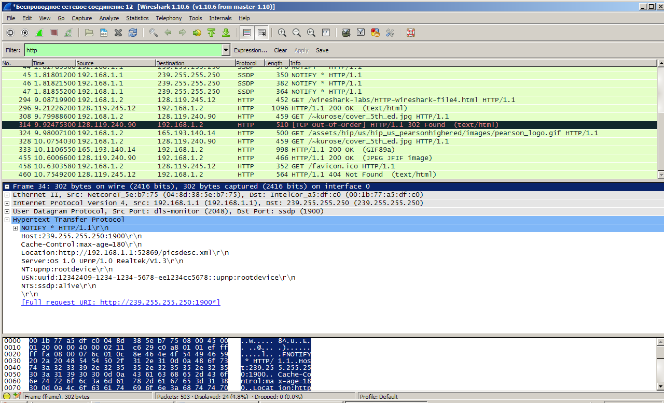The width and height of the screenshot is (664, 403).
Task: Select the Cache-Control:max-age=180 line
Action: click(x=81, y=244)
